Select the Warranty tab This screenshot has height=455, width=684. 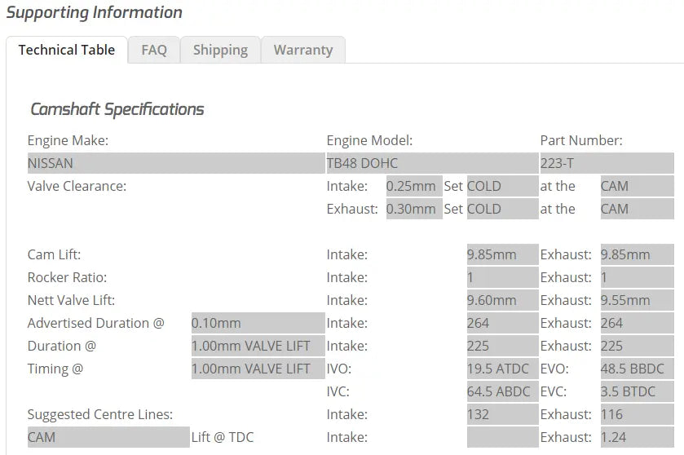pyautogui.click(x=303, y=50)
